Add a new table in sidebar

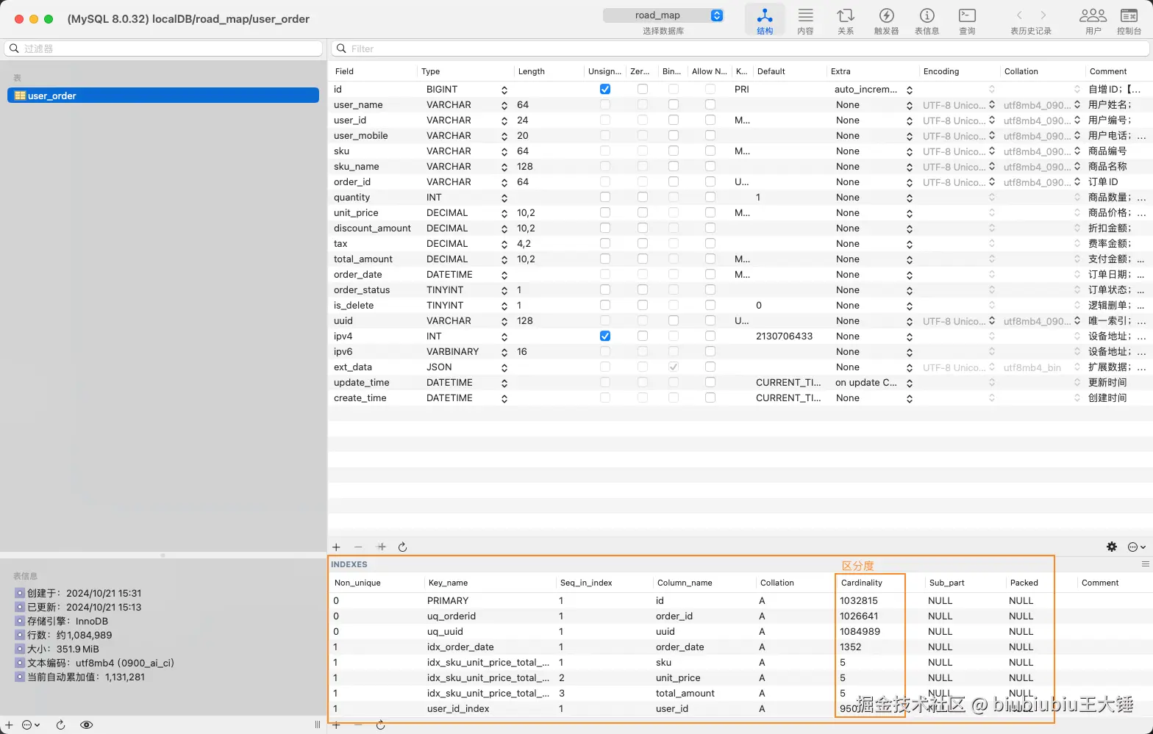click(x=9, y=725)
